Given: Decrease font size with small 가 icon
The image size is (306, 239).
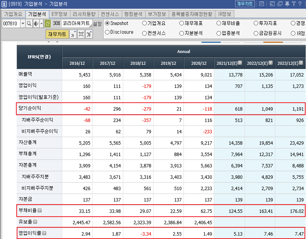Looking at the screenshot, I should [73, 34].
